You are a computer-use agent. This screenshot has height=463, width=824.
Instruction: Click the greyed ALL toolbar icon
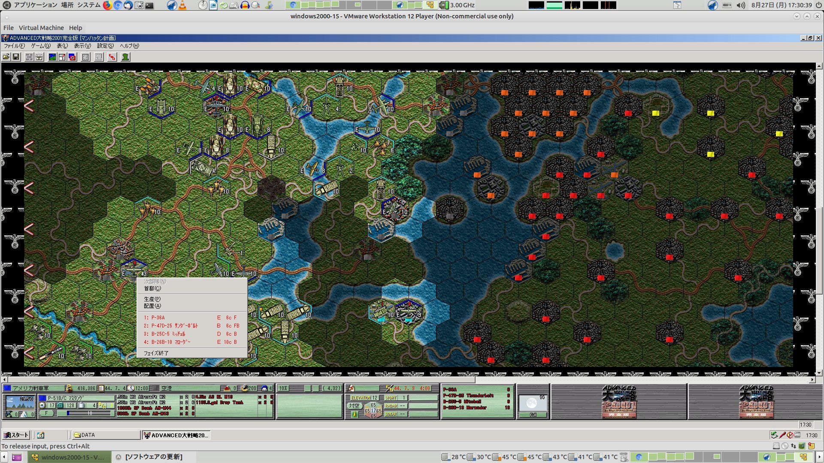(x=99, y=57)
